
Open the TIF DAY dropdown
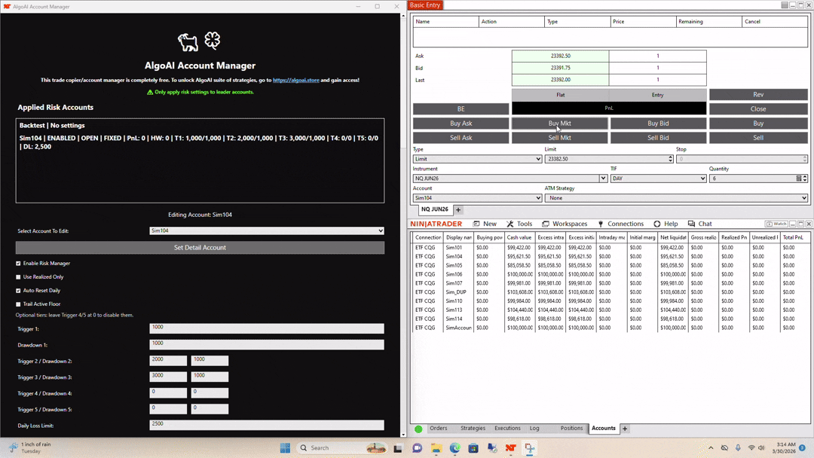click(x=658, y=179)
